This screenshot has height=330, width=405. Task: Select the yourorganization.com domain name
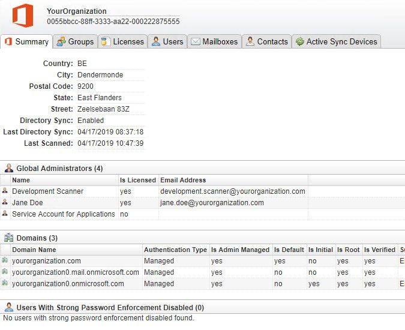(46, 261)
